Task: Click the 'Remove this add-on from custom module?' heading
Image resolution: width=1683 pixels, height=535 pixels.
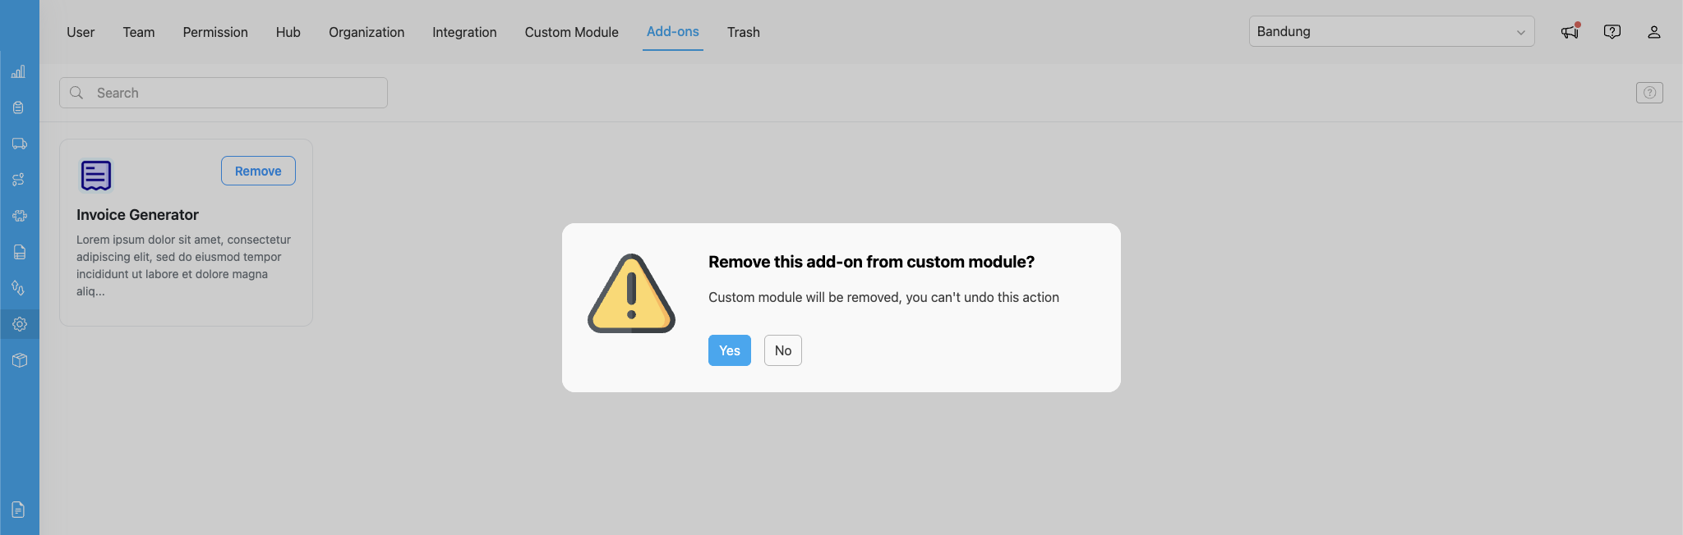Action: coord(871,262)
